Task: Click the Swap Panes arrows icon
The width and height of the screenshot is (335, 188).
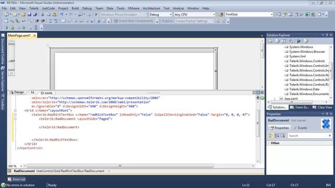Action: point(32,92)
